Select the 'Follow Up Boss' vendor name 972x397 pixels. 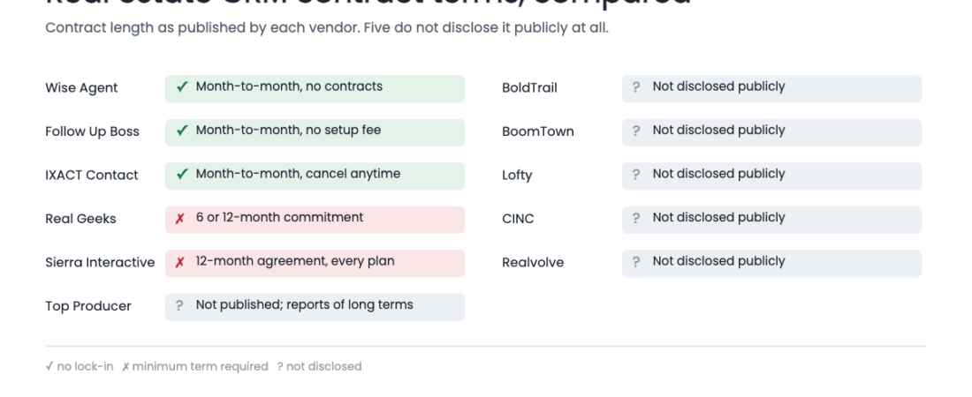pyautogui.click(x=93, y=131)
